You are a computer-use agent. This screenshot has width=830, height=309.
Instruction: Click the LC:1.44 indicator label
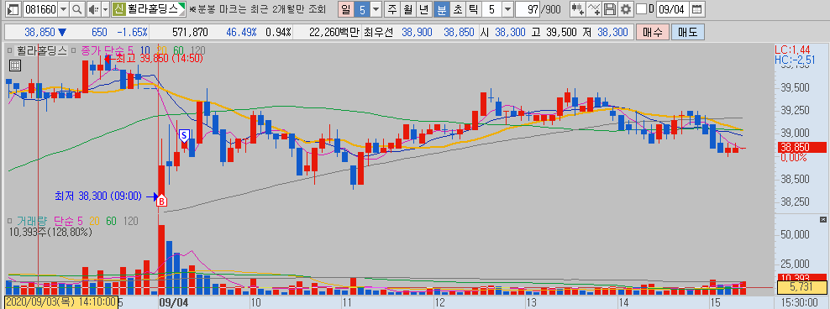[791, 50]
